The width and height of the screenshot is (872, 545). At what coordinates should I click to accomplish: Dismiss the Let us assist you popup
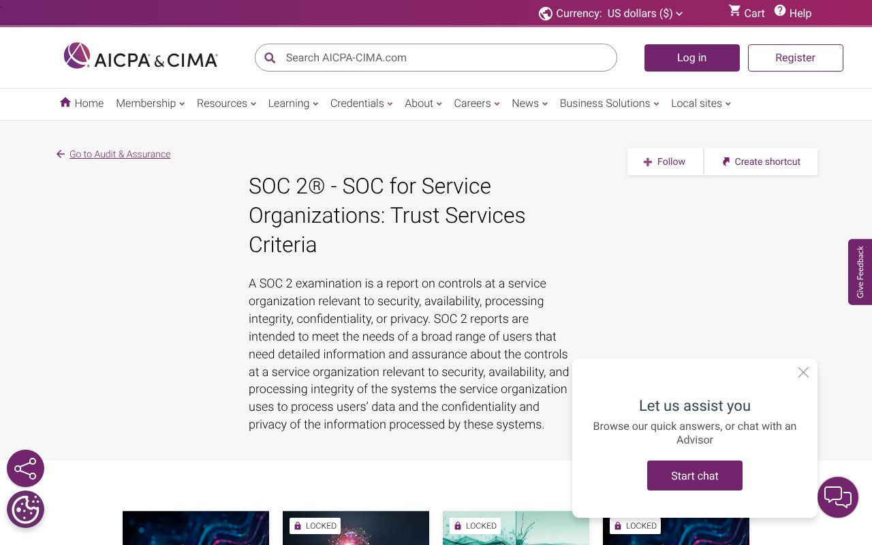click(x=803, y=372)
